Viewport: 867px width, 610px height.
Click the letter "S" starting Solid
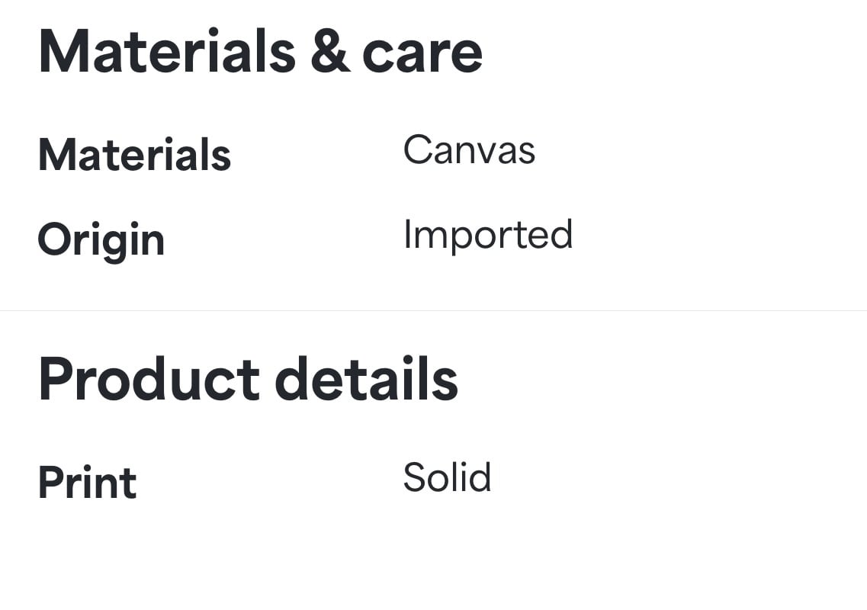[x=416, y=477]
